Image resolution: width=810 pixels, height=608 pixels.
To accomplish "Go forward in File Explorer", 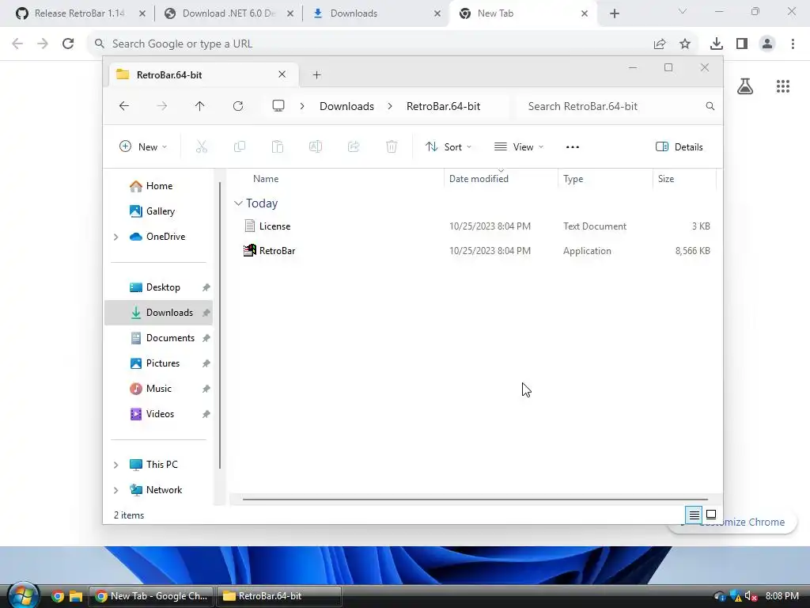I will tap(161, 106).
